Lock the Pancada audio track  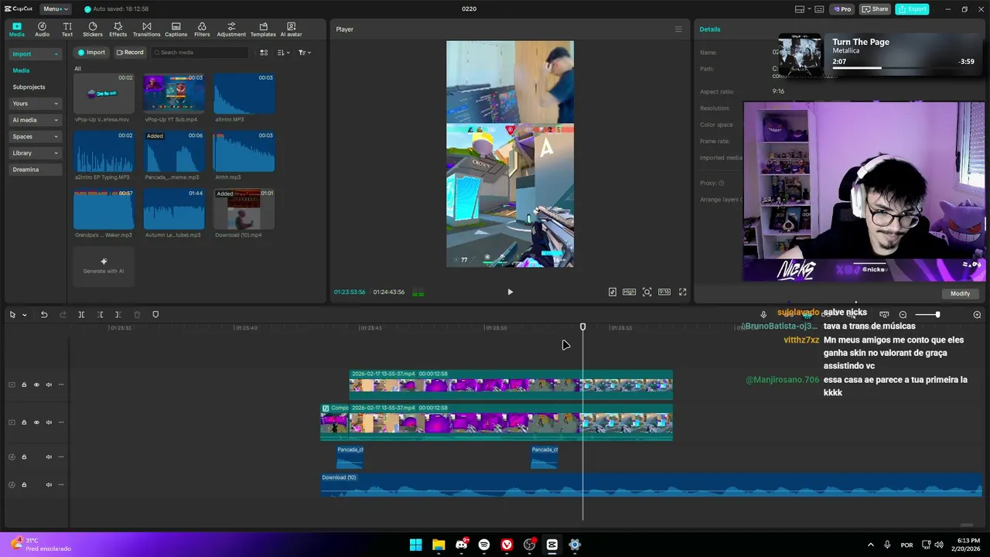pos(24,457)
